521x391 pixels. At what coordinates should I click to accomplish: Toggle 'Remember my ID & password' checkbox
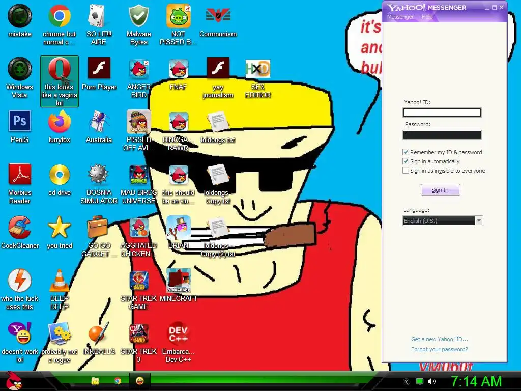tap(406, 152)
